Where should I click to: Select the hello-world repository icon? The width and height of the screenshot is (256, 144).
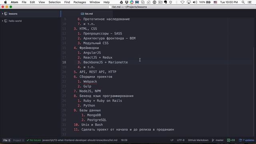click(6, 21)
